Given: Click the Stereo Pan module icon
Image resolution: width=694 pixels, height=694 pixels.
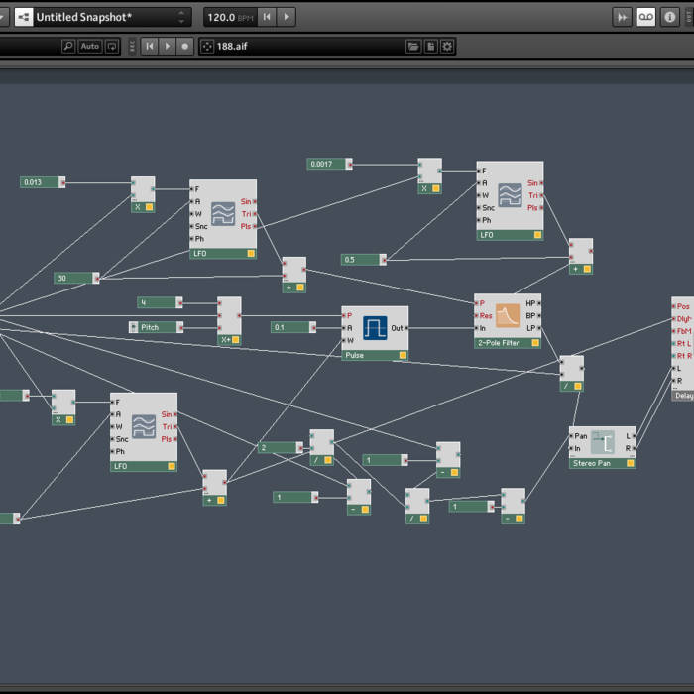Looking at the screenshot, I should [x=603, y=442].
